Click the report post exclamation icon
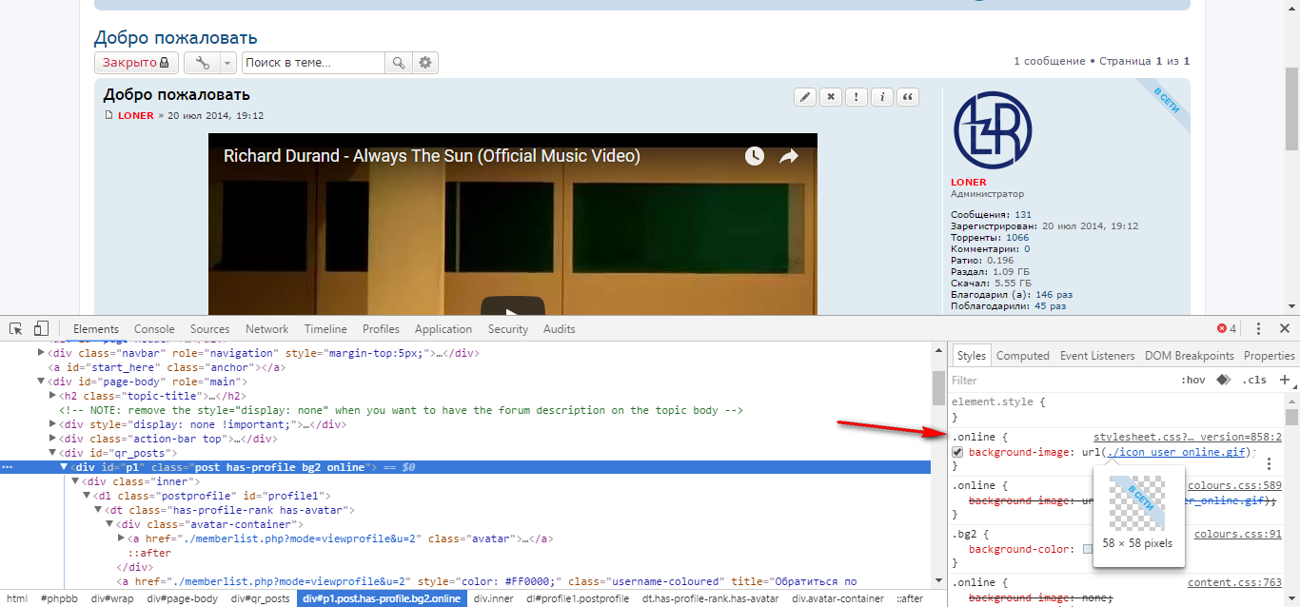The height and width of the screenshot is (607, 1300). (857, 97)
